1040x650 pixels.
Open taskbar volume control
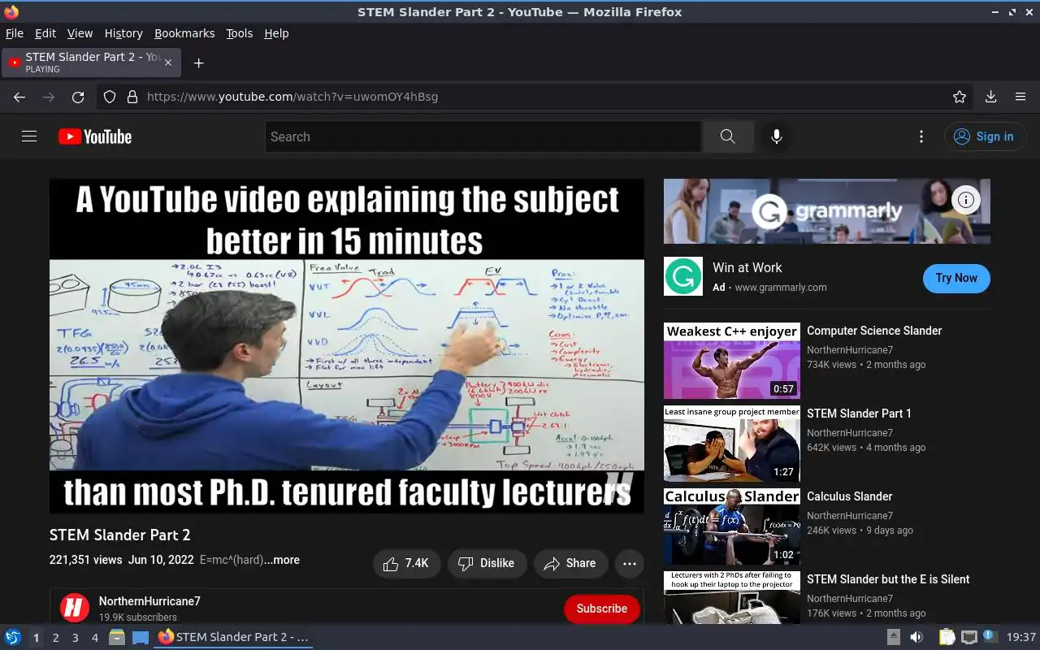916,637
